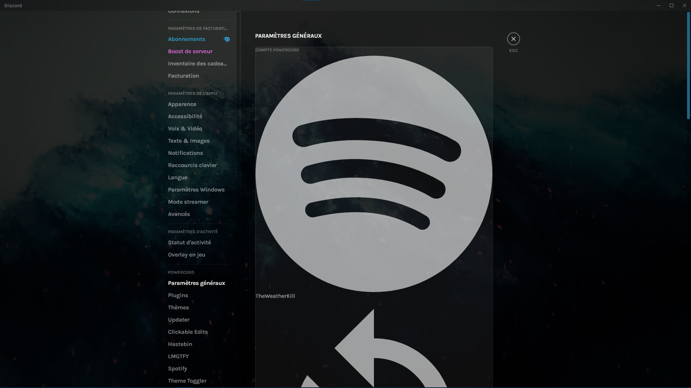Open LMGTFY plugin settings

(199, 356)
